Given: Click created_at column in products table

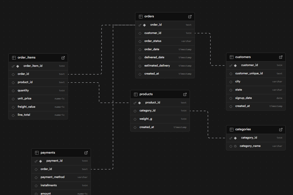Looking at the screenshot, I should pyautogui.click(x=160, y=127).
